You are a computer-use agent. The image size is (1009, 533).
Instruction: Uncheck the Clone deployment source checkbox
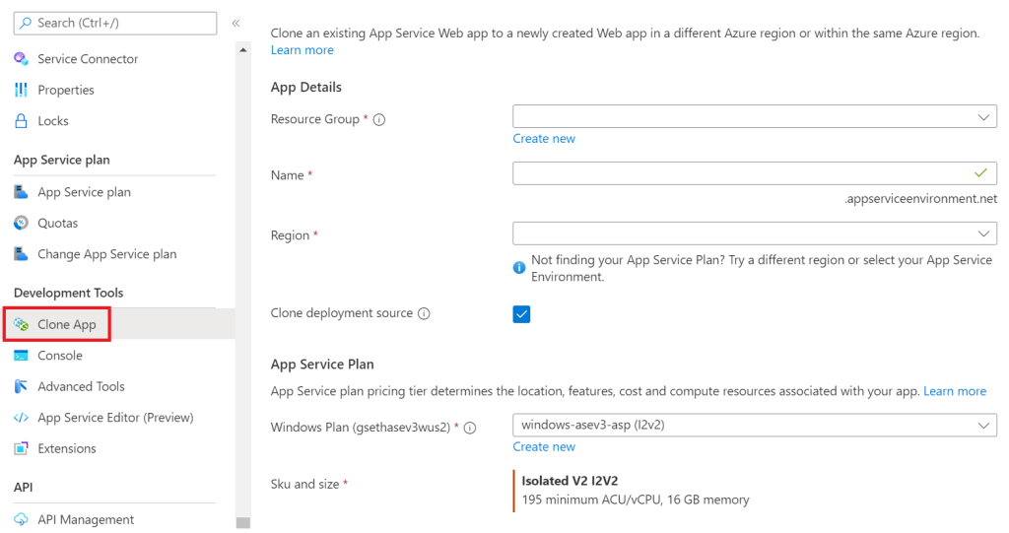point(521,314)
